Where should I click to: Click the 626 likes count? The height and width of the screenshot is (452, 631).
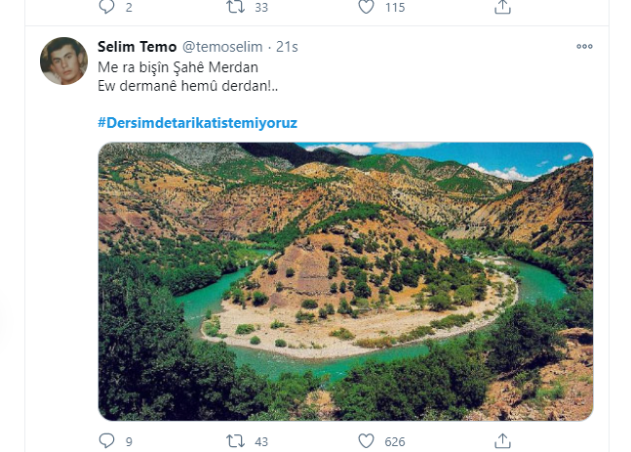(x=395, y=441)
